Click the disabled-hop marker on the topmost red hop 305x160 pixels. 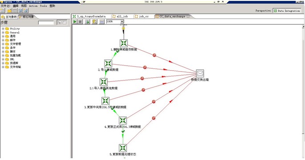point(154,56)
